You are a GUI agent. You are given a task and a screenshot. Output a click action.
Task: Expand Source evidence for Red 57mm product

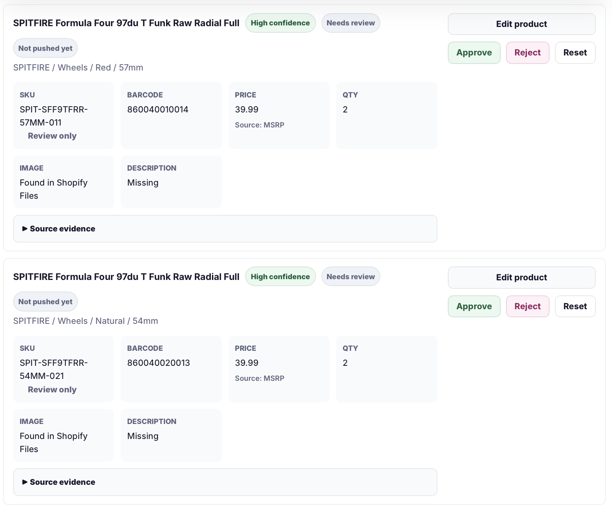click(225, 229)
